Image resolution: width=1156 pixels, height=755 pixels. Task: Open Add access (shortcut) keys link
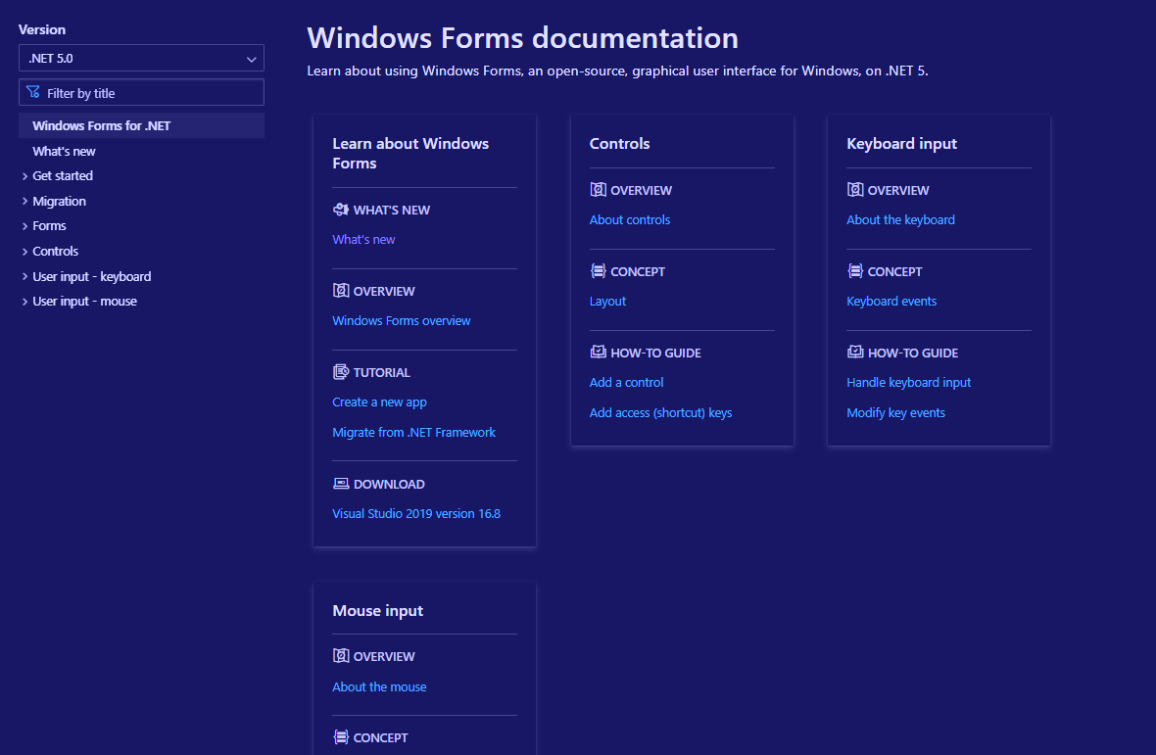coord(660,412)
